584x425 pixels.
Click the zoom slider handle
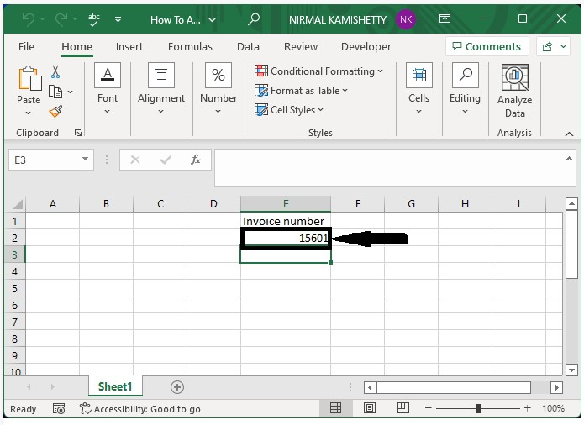pyautogui.click(x=478, y=409)
